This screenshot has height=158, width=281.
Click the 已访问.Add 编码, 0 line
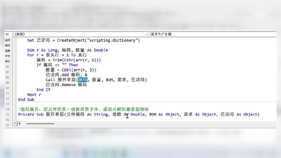[x=66, y=75]
